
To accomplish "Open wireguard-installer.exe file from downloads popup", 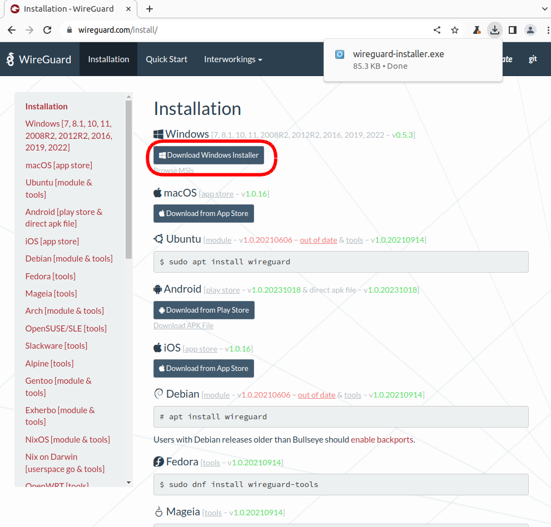I will click(x=398, y=54).
